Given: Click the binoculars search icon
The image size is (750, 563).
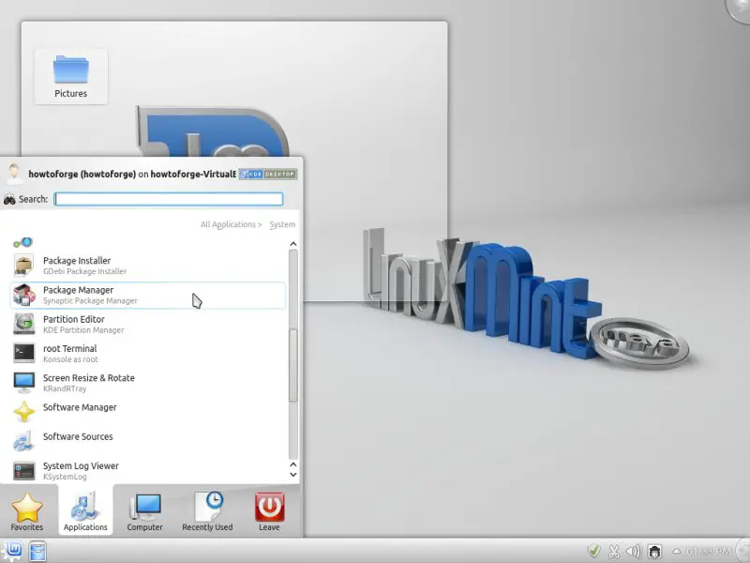Looking at the screenshot, I should point(9,199).
